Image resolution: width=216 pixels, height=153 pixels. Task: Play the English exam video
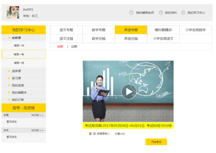(129, 92)
